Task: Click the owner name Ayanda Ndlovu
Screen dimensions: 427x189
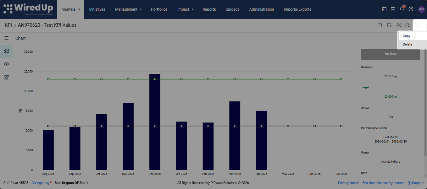Action: coord(391,162)
